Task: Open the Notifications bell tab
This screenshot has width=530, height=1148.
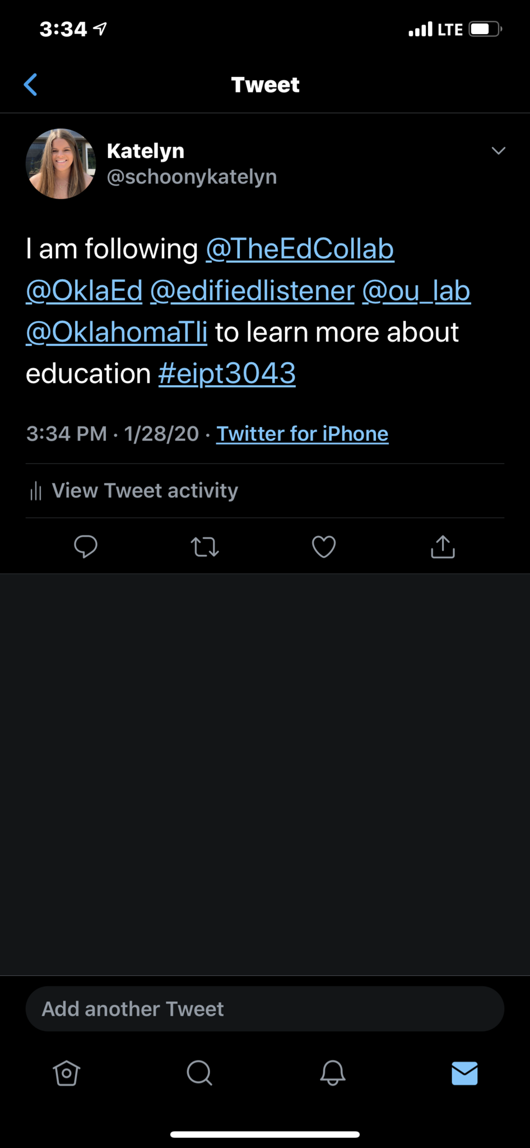Action: tap(332, 1073)
